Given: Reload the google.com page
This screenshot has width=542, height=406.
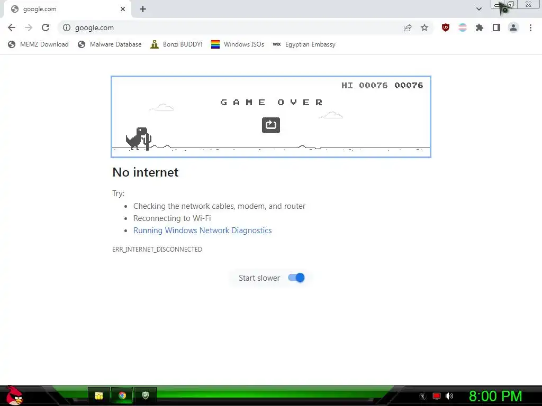Looking at the screenshot, I should pyautogui.click(x=46, y=27).
